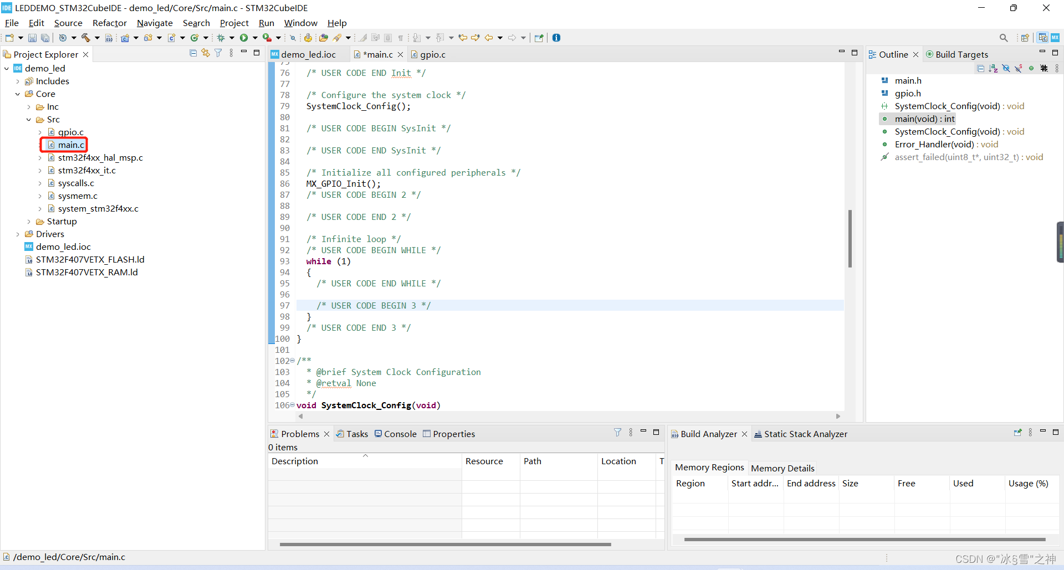Toggle code fold at line 106
Screen dimensions: 1064x570
(293, 405)
